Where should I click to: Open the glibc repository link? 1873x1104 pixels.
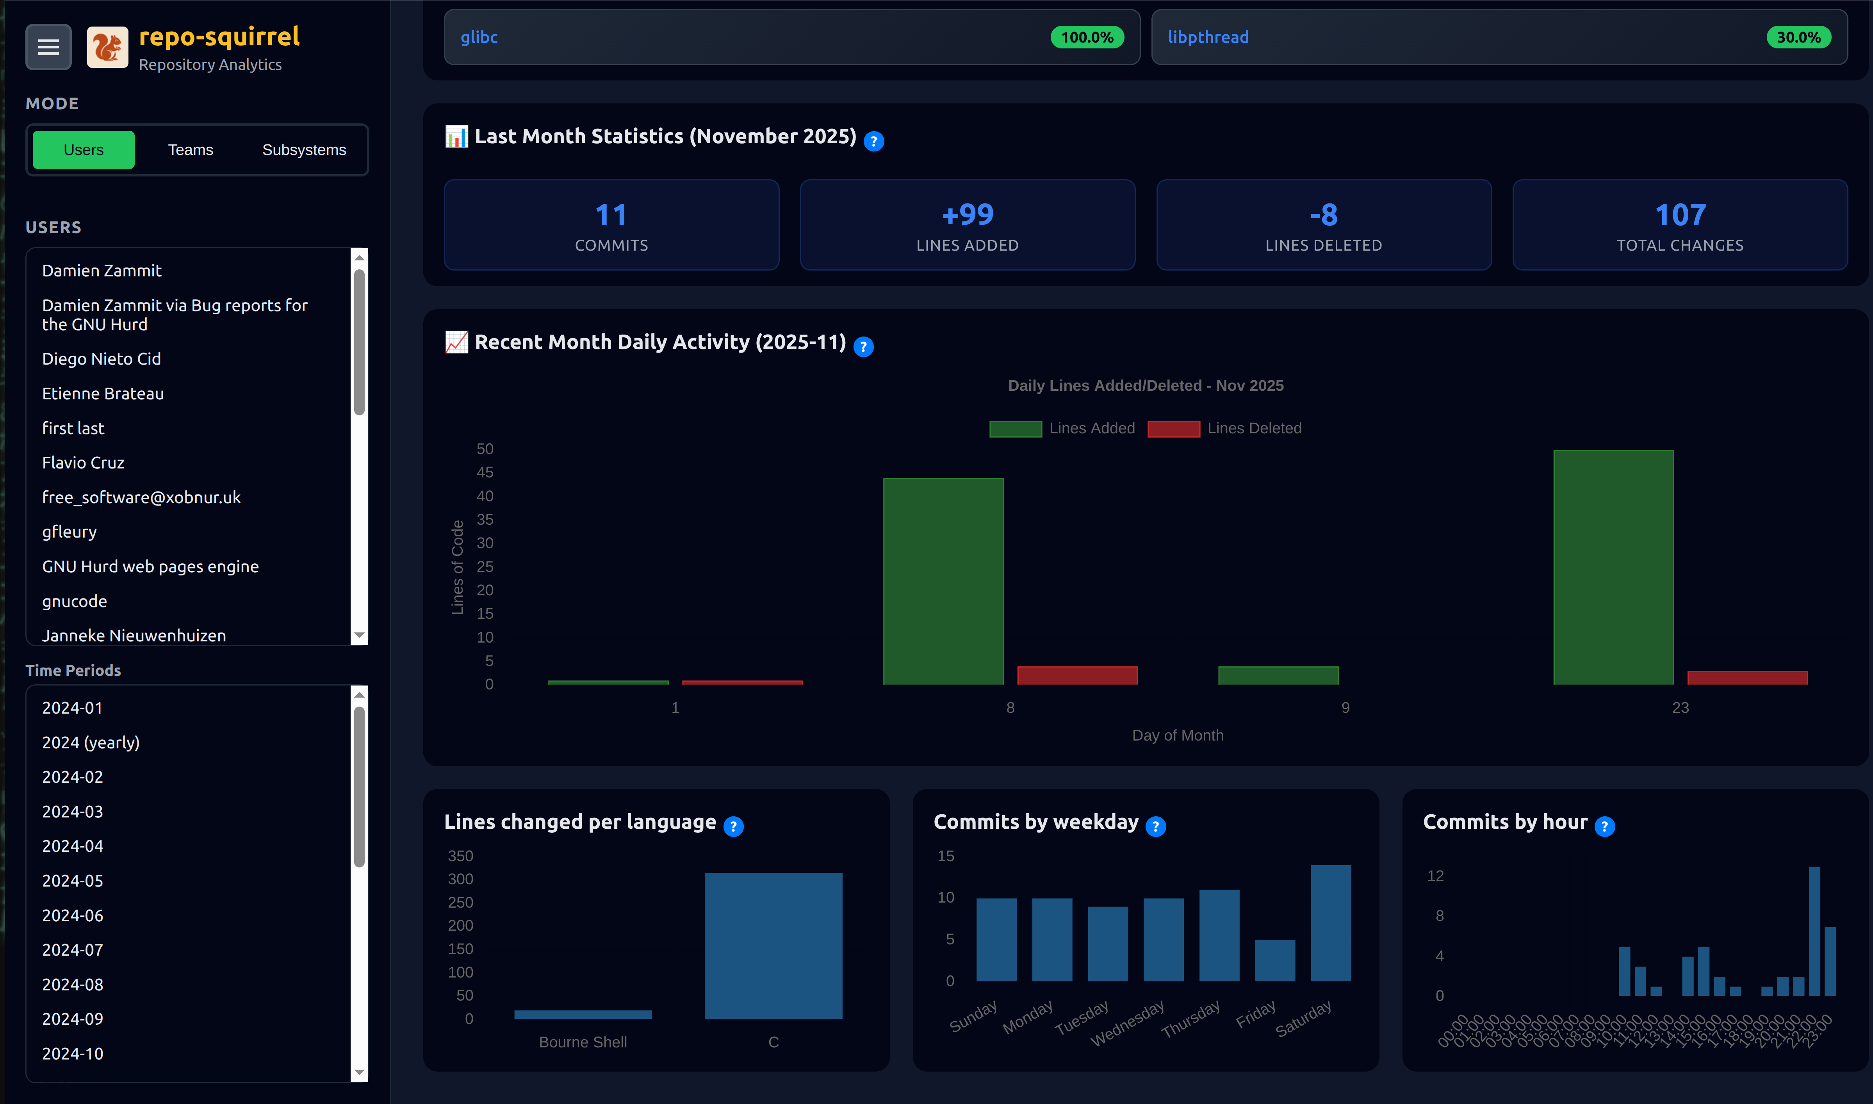pos(478,37)
